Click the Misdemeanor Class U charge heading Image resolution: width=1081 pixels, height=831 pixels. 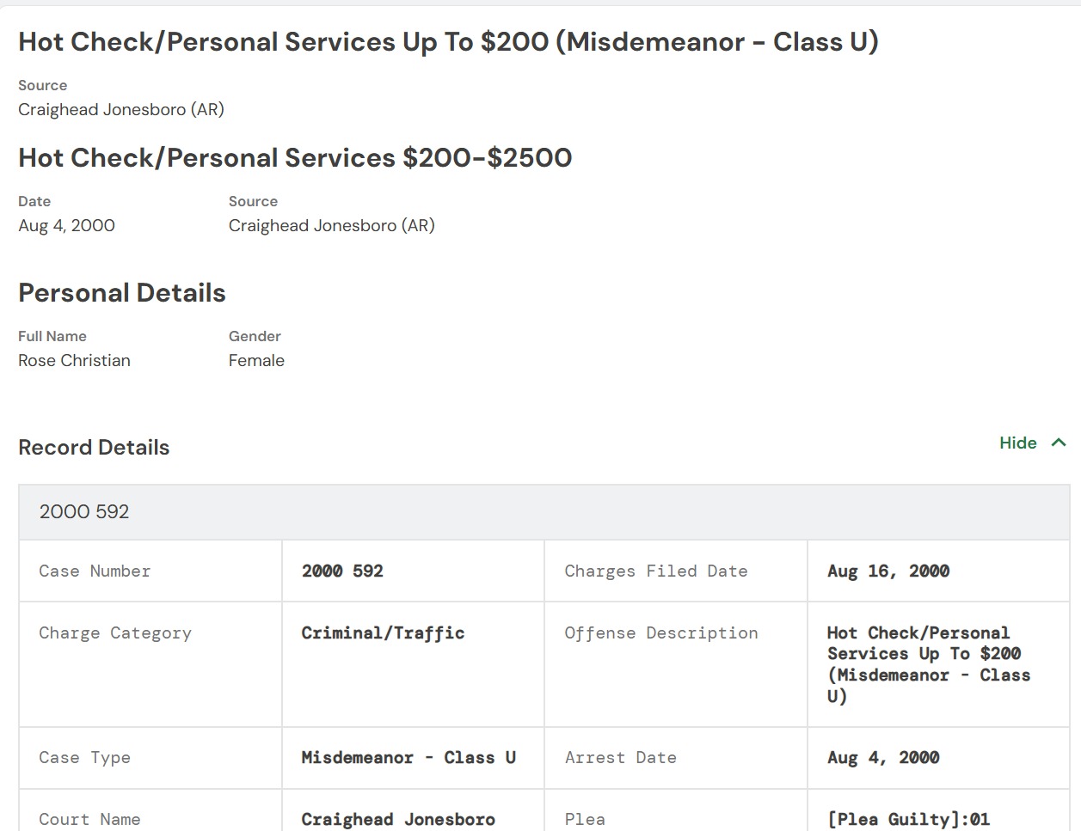(x=448, y=42)
